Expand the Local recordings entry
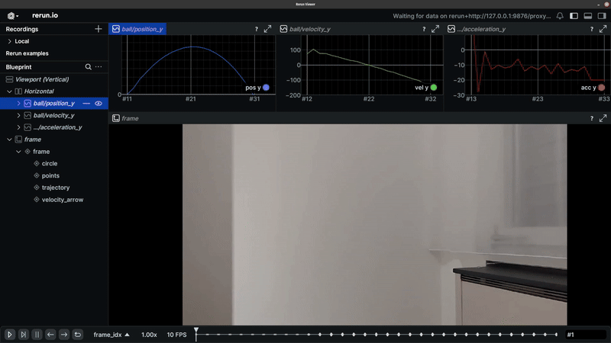This screenshot has height=343, width=611. [x=9, y=41]
